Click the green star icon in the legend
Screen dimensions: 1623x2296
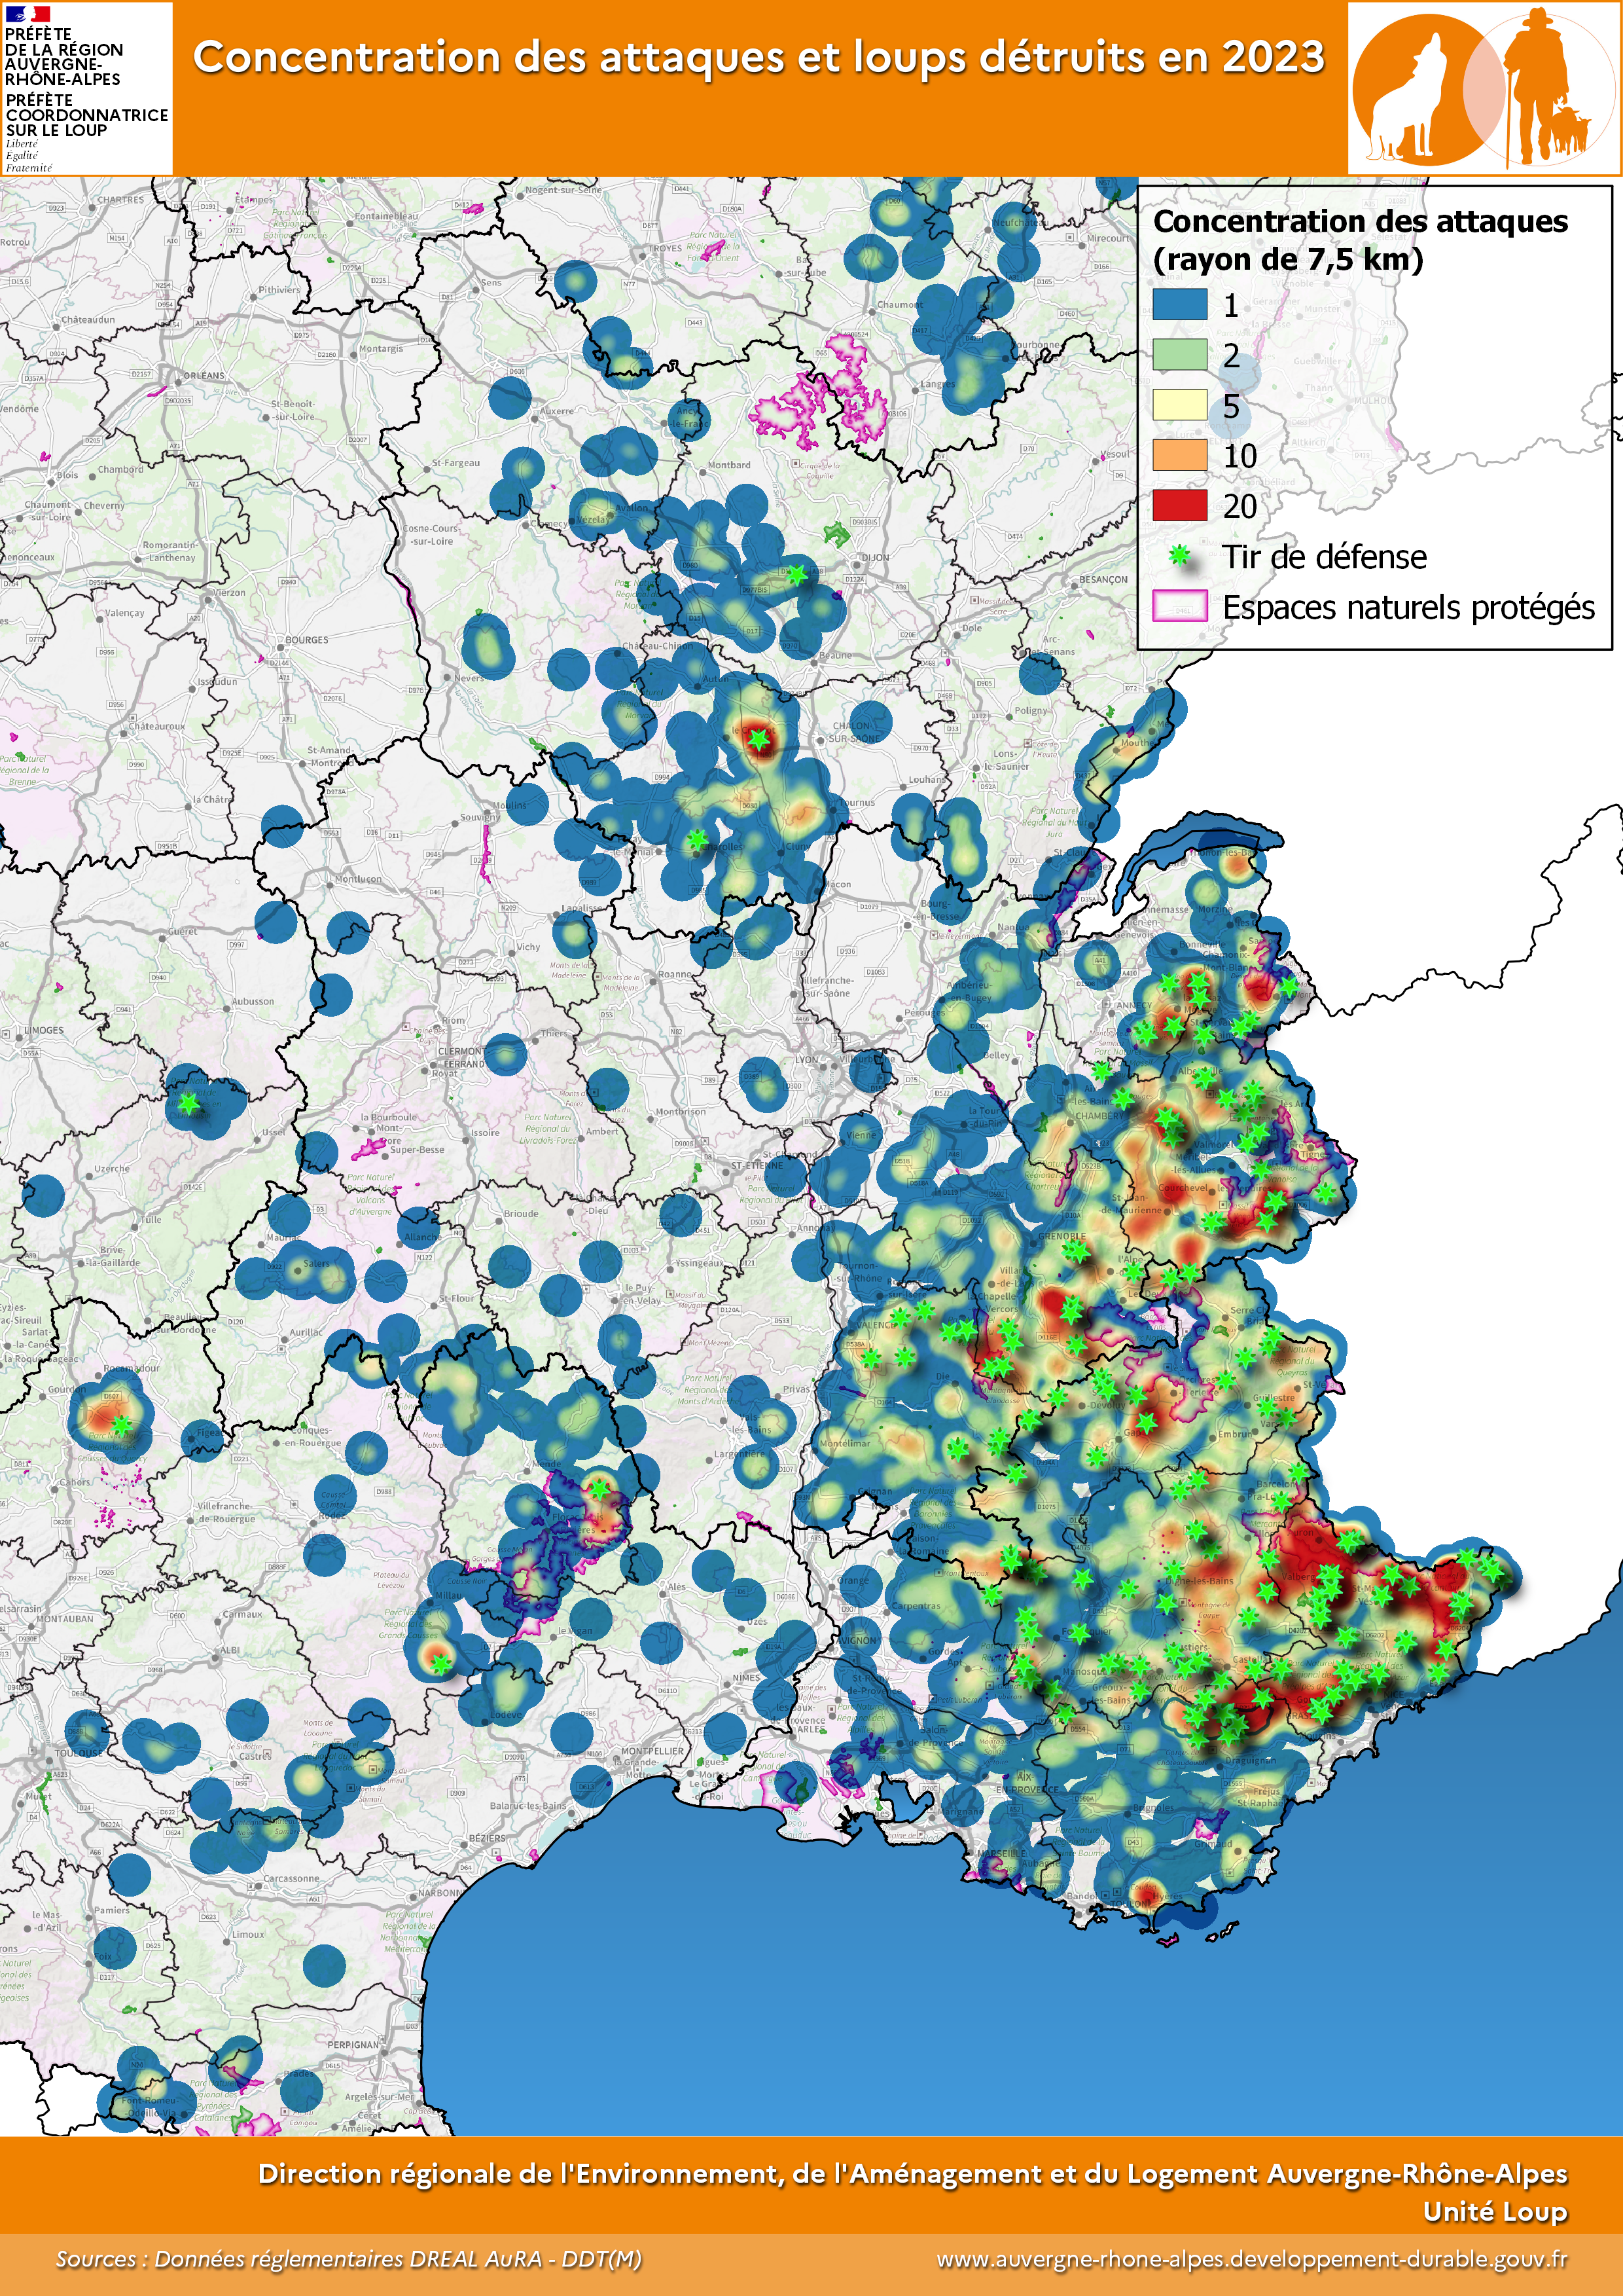click(x=1180, y=556)
